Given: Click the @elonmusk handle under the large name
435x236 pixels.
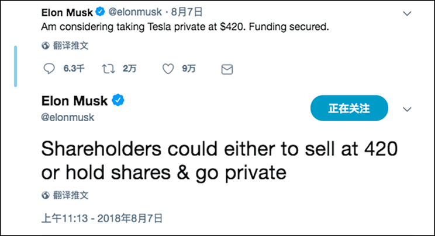Looking at the screenshot, I should tap(68, 117).
